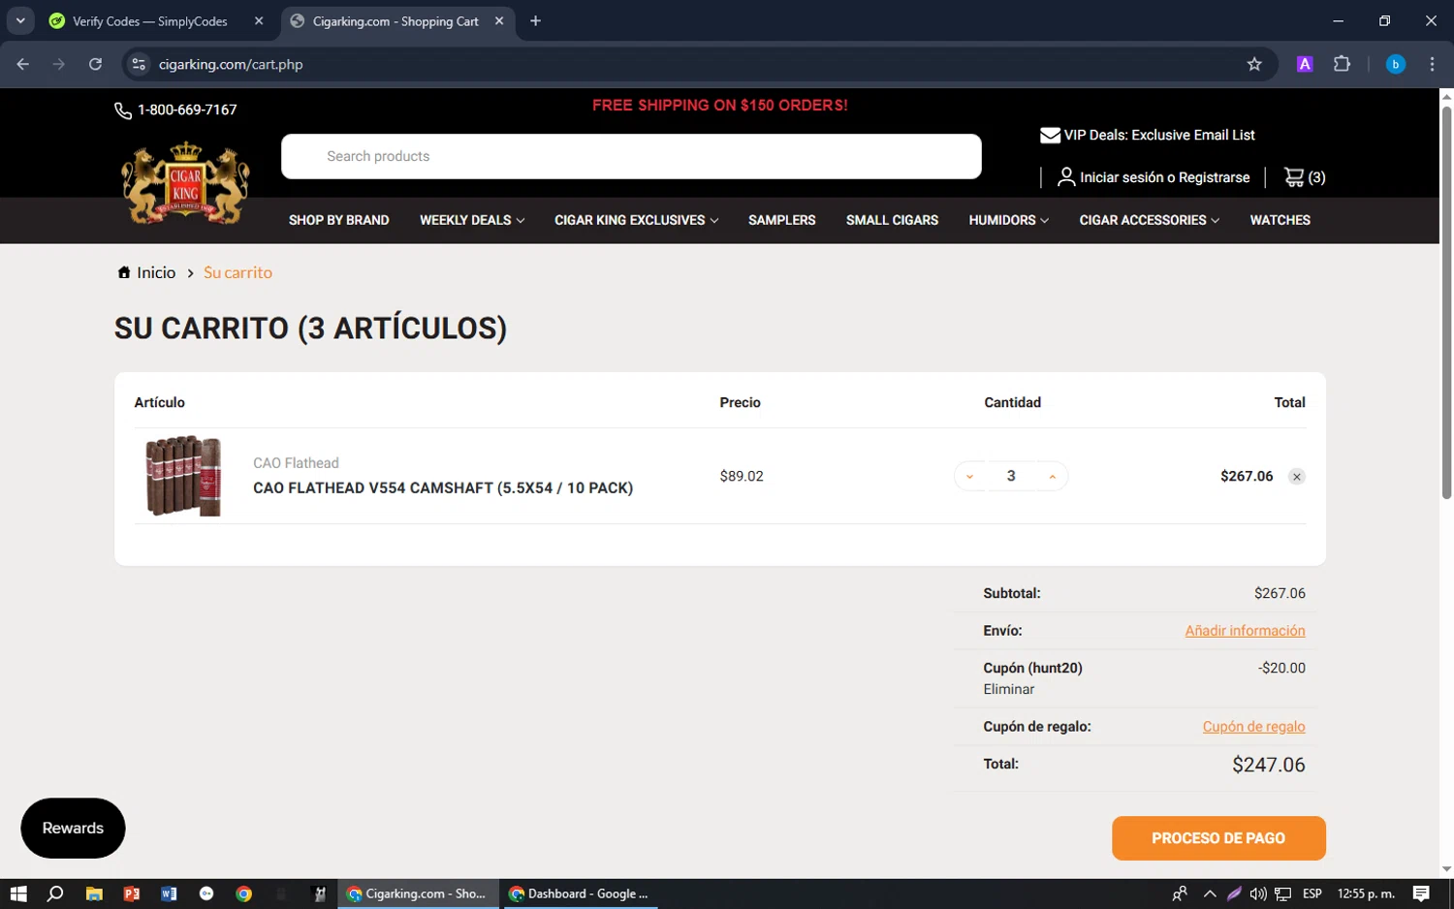
Task: Launch PowerPoint from the taskbar
Action: point(132,893)
